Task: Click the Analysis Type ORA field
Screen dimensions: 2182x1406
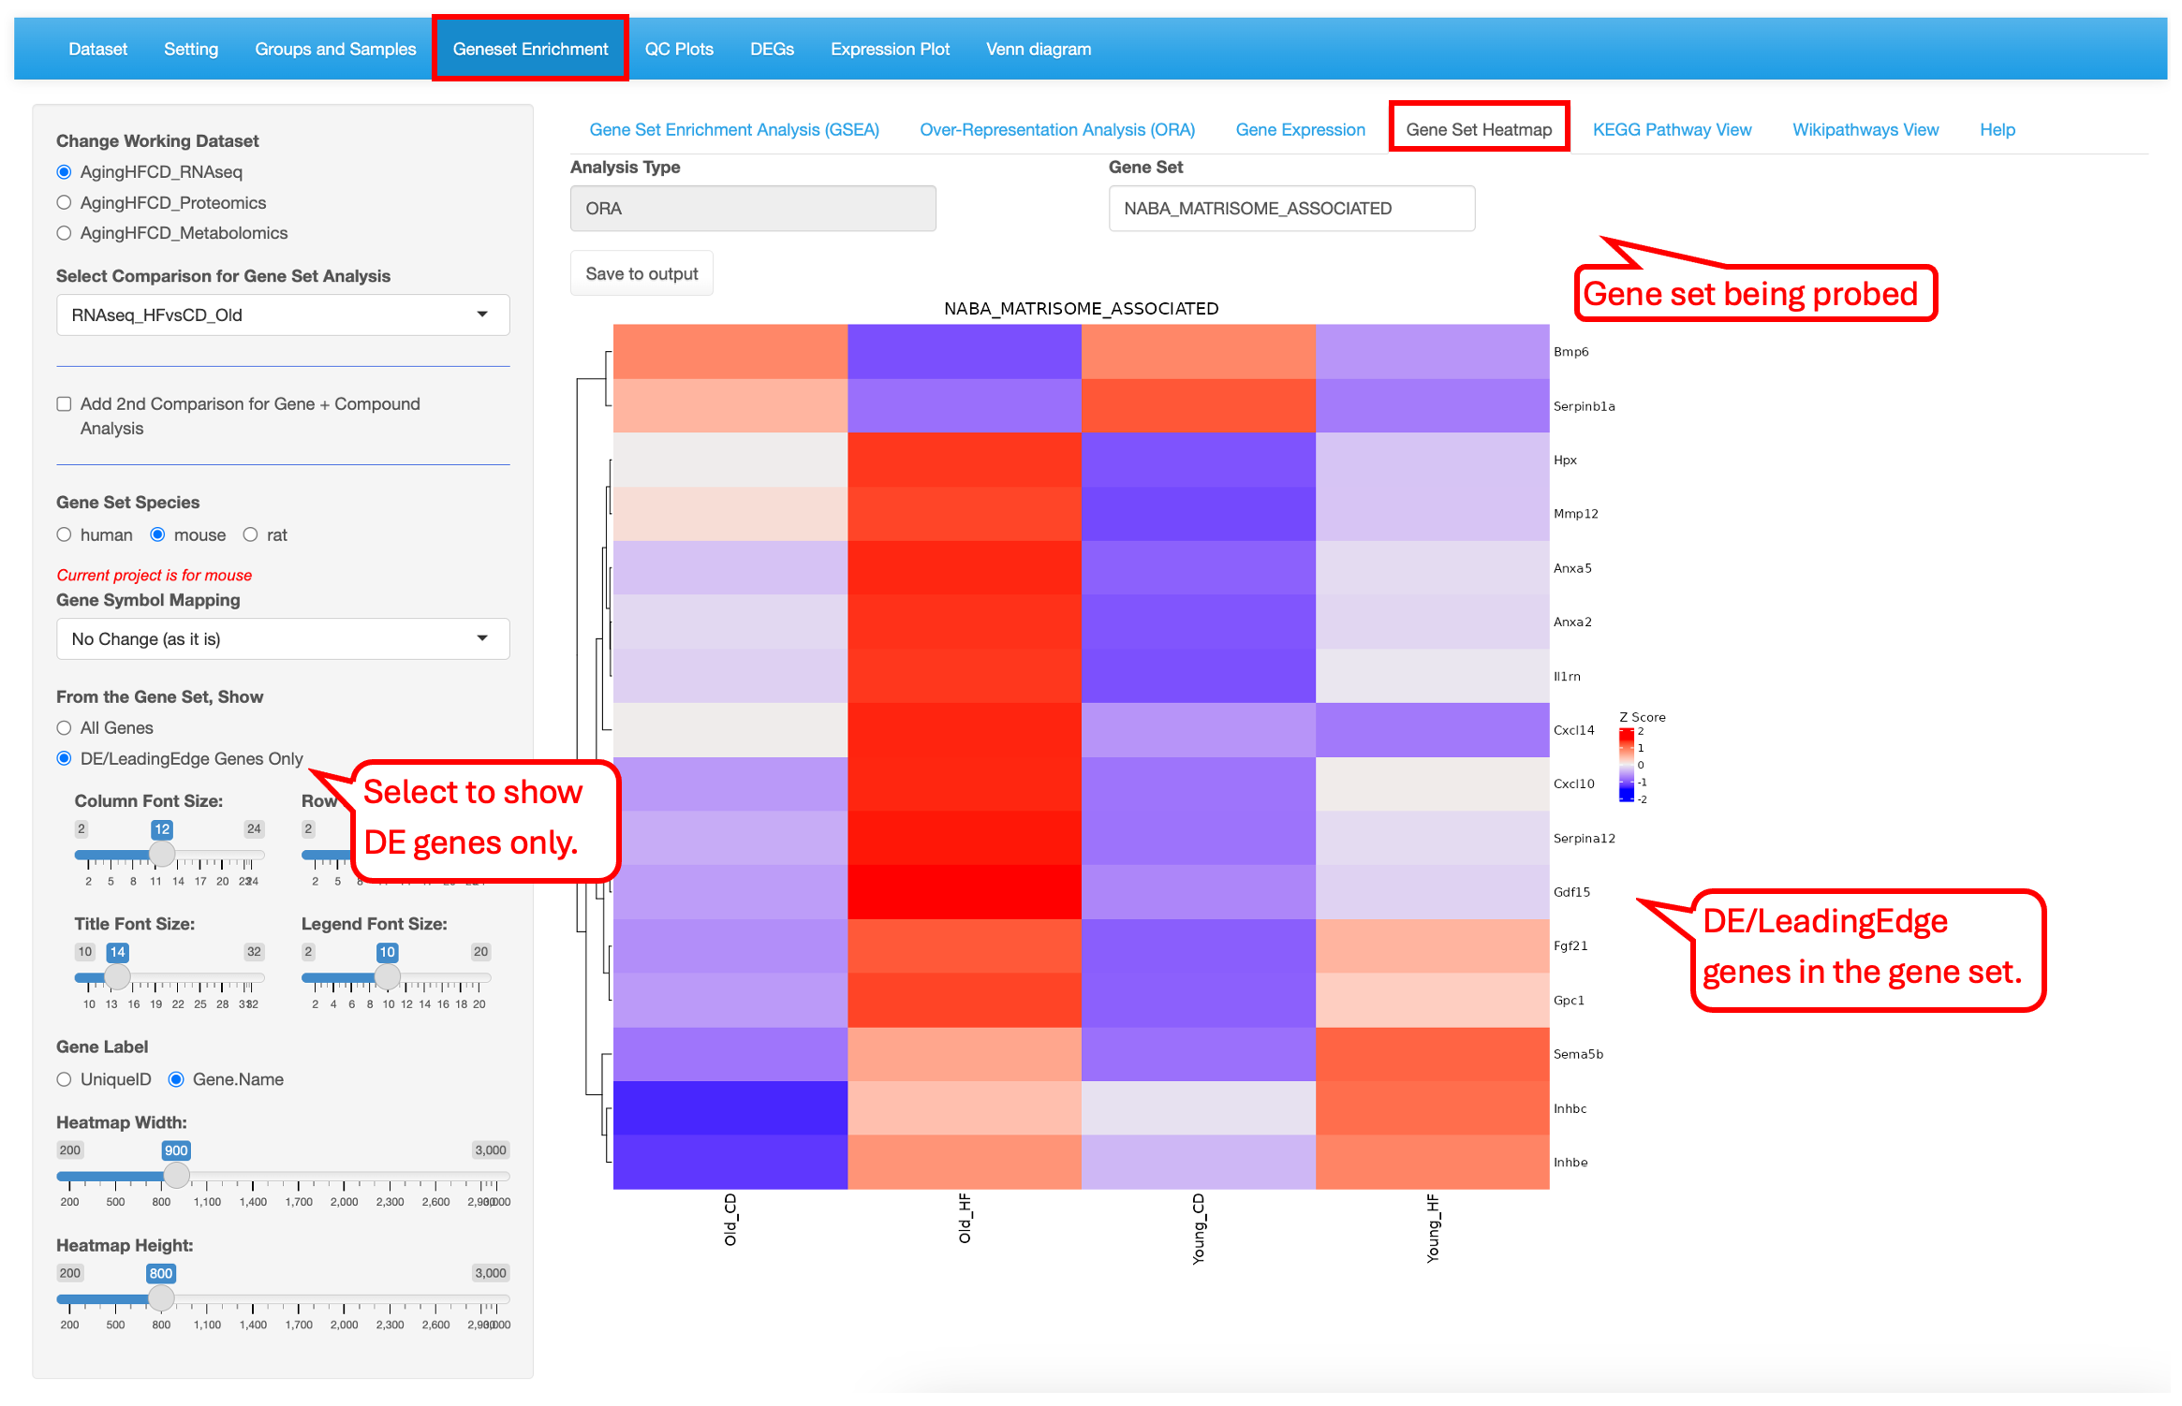Action: point(753,209)
